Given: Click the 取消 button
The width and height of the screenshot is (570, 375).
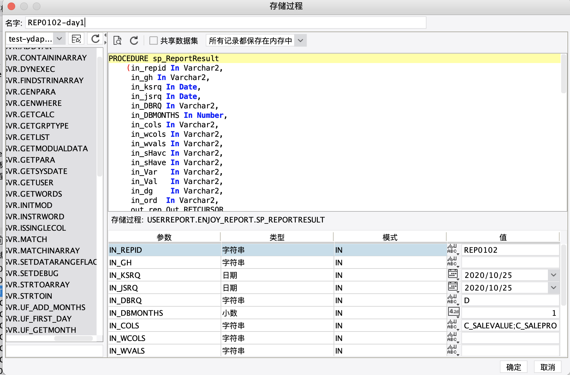Looking at the screenshot, I should pos(548,367).
